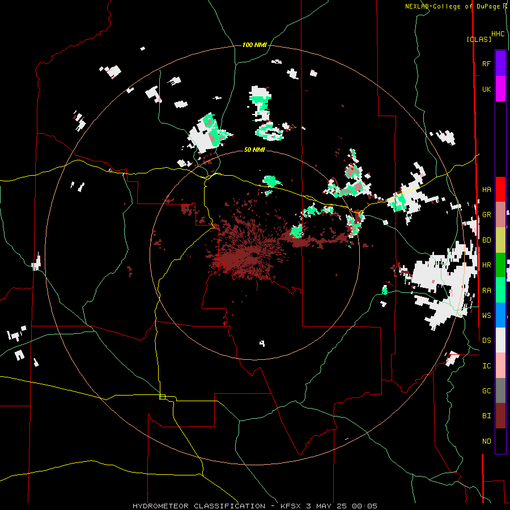The width and height of the screenshot is (510, 510).
Task: Click the "[CLAS]" legend heading
Action: 479,39
